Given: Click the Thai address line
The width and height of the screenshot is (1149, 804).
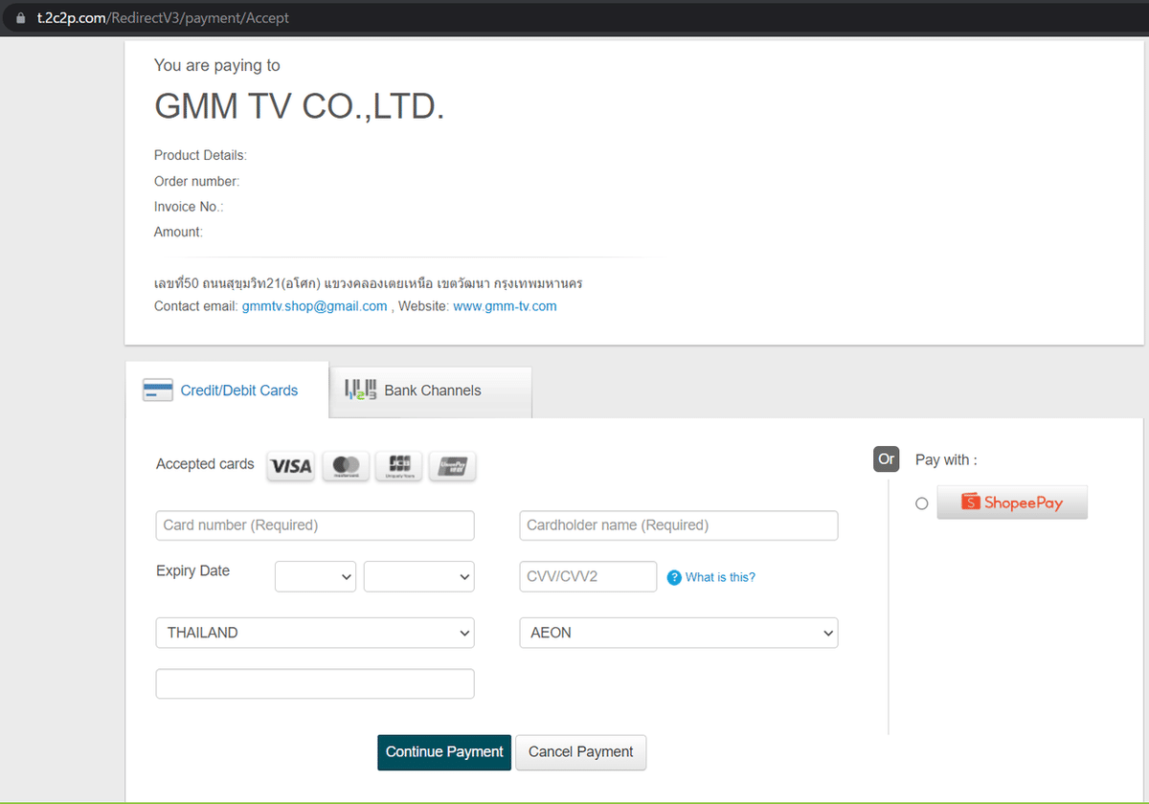Looking at the screenshot, I should coord(369,283).
